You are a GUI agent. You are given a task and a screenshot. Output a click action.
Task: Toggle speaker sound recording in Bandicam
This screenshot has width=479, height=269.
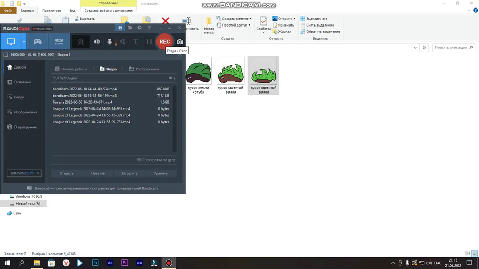coord(96,41)
